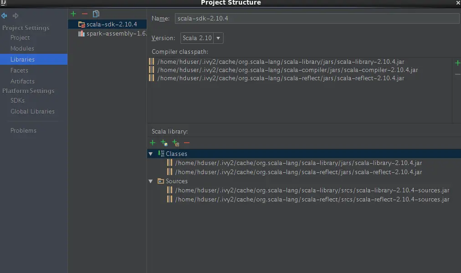Open the Project settings page
The width and height of the screenshot is (461, 273).
click(20, 38)
